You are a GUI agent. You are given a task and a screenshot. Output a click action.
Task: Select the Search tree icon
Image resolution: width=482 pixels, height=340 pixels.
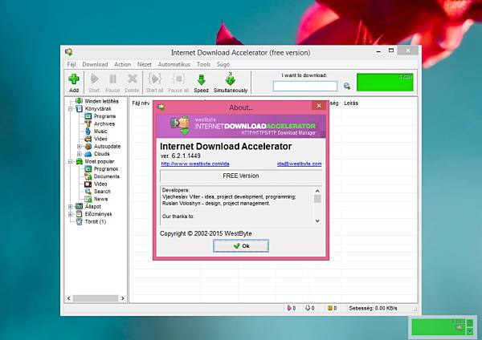pos(88,191)
